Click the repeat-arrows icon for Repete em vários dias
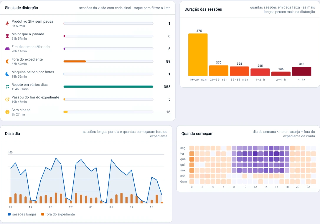Screen dimensions: 320x224 click(x=7, y=87)
